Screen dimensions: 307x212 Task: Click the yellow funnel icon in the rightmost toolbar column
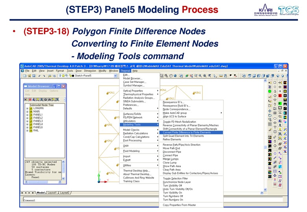[x=285, y=100]
